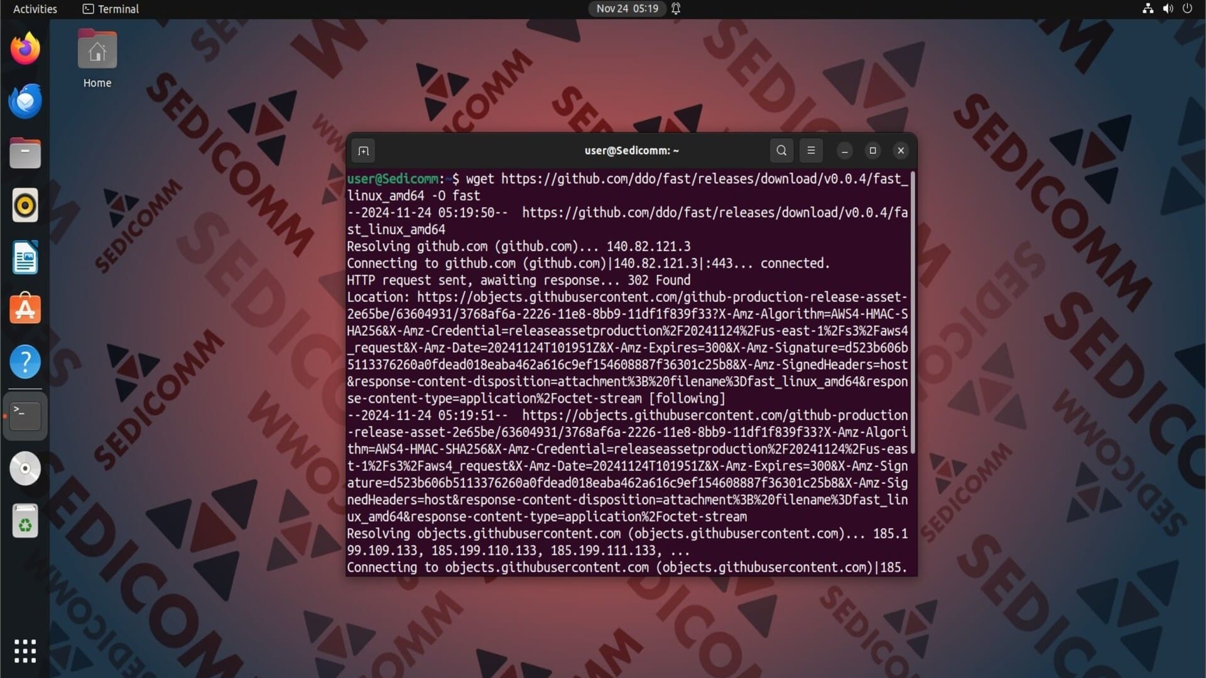Expand the system status menu via power icon

[1187, 9]
